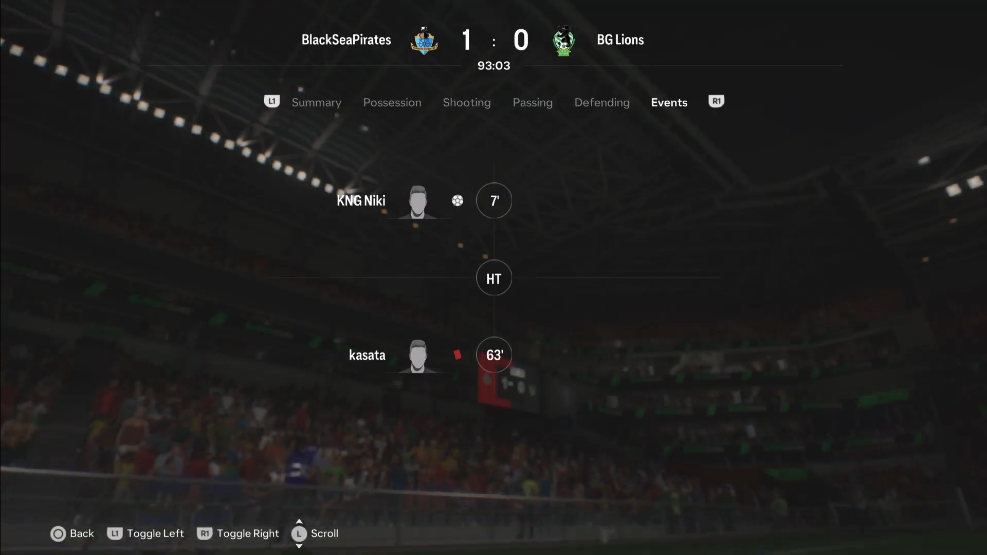The height and width of the screenshot is (555, 987).
Task: Click the Scroll stick control
Action: (299, 534)
